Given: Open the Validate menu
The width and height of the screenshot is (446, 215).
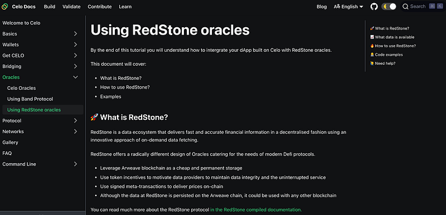Looking at the screenshot, I should (71, 7).
